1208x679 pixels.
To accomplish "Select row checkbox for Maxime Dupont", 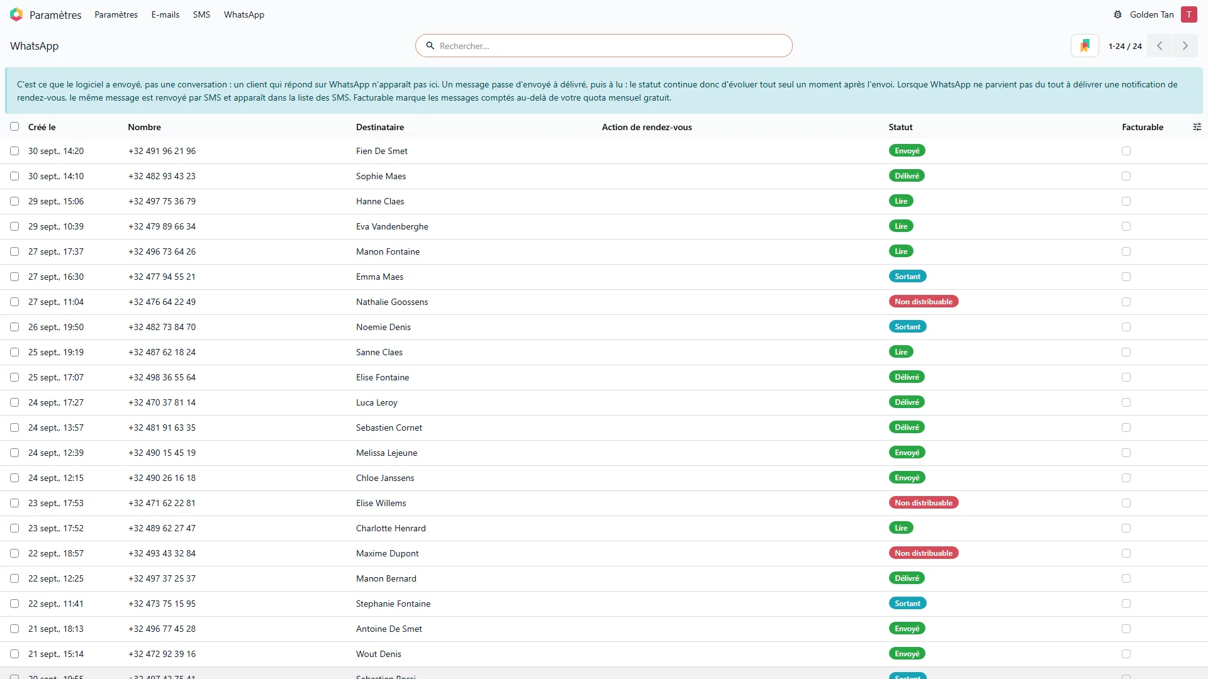I will pyautogui.click(x=14, y=553).
